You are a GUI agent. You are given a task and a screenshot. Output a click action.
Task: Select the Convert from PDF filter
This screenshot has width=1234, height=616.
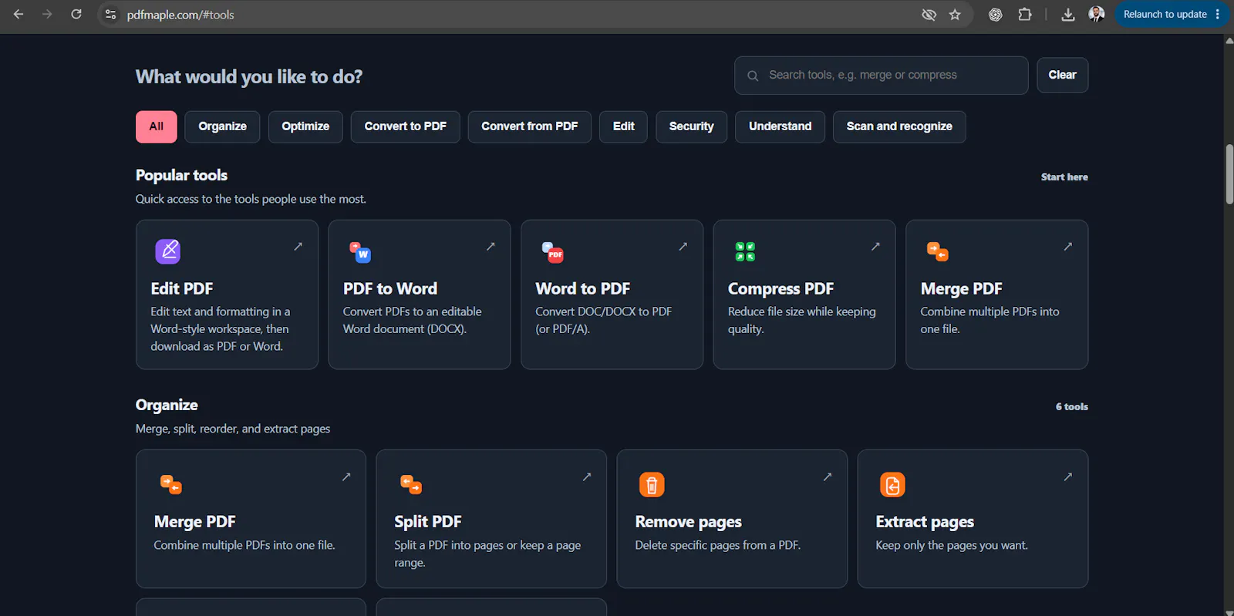529,126
